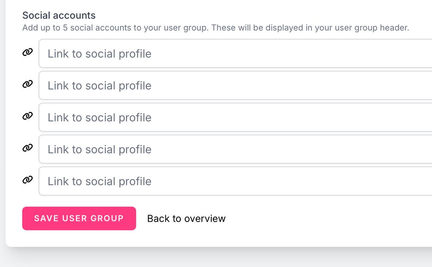Focus the fifth Link to social profile field
Viewport: 432px width, 267px height.
[x=235, y=181]
